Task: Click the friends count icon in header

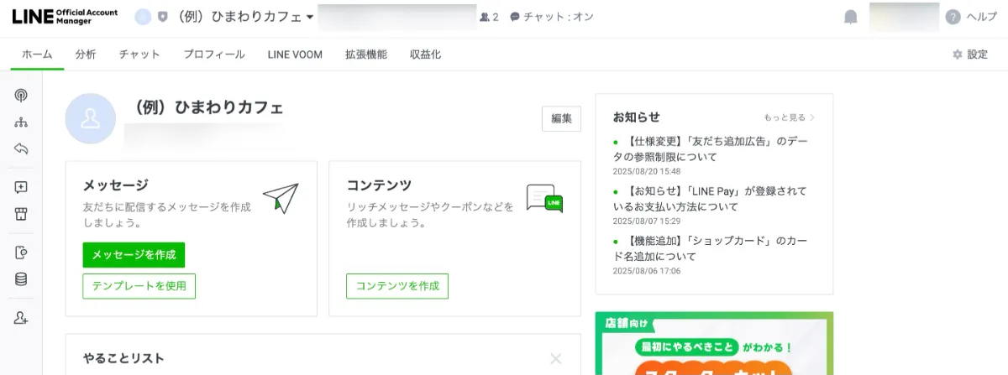Action: point(485,17)
